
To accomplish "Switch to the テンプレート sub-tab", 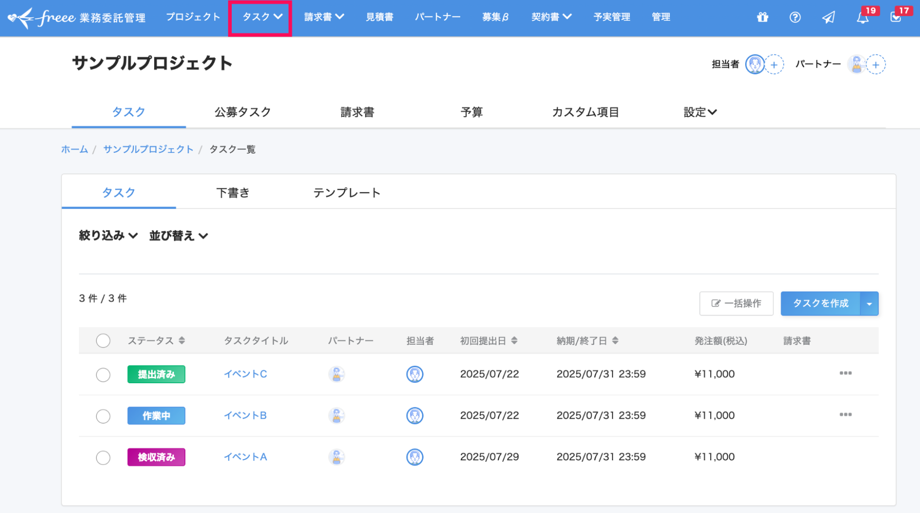I will 347,193.
